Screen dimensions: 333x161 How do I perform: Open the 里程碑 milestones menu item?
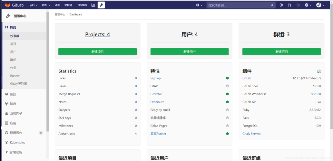(x=68, y=5)
